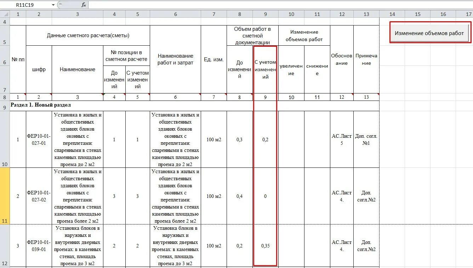Click the 'Примечание' header cell
This screenshot has width=473, height=268.
(x=366, y=59)
